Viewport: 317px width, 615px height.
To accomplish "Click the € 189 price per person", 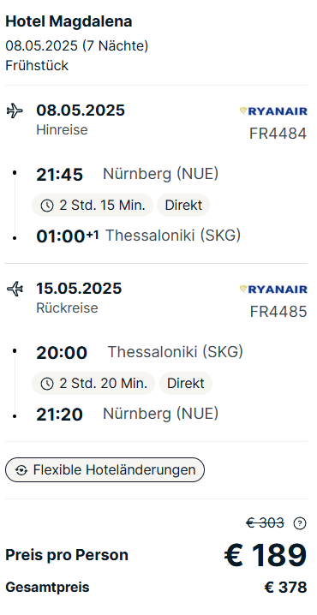I will click(x=266, y=555).
